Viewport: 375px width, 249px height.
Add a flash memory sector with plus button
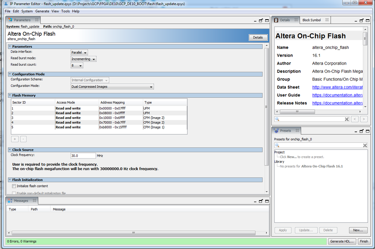[15, 139]
